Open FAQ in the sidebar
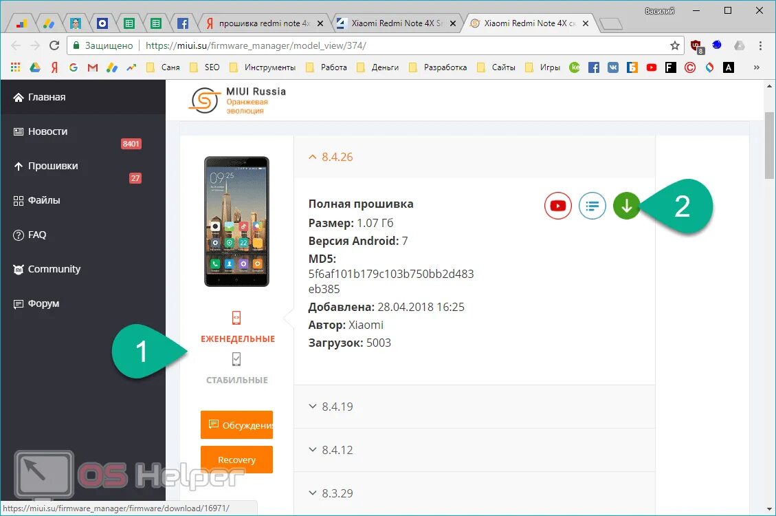The height and width of the screenshot is (516, 776). [x=83, y=235]
